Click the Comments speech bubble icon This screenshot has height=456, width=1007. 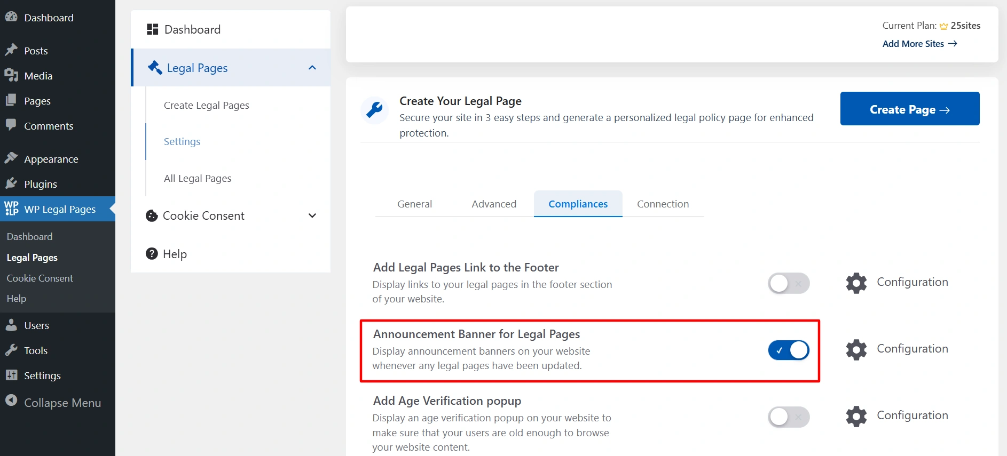11,125
